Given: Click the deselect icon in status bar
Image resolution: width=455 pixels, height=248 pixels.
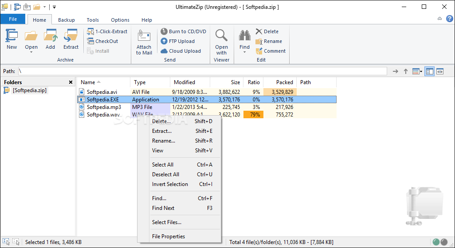Looking at the screenshot, I should click(x=16, y=242).
